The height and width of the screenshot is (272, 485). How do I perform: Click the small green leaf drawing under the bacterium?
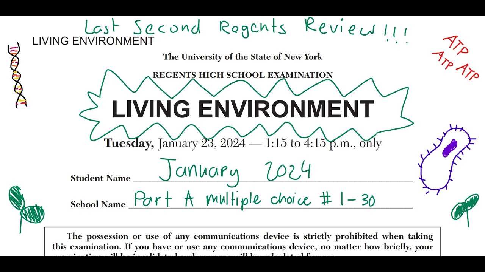[465, 210]
